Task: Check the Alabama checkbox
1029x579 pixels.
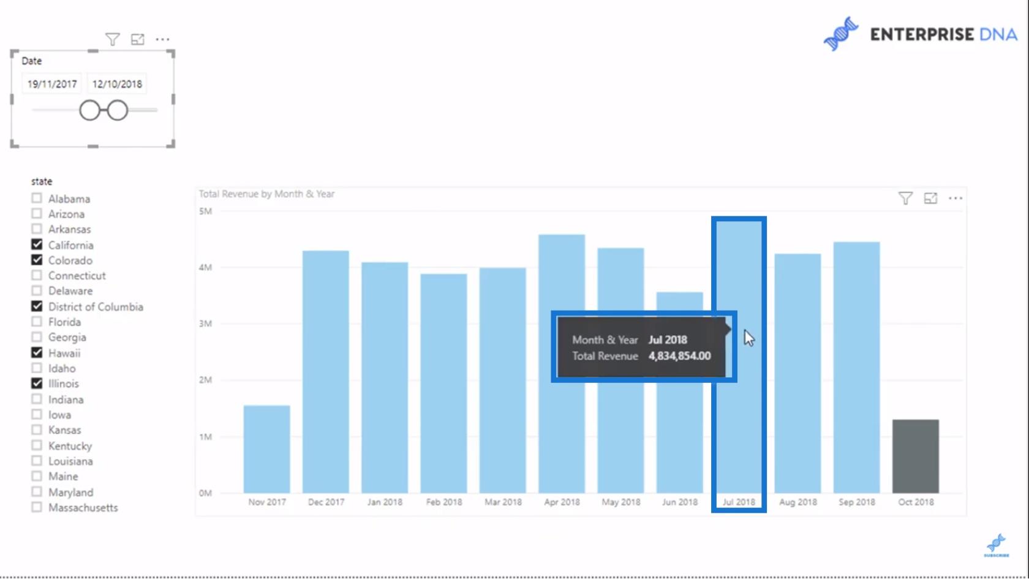Action: click(37, 199)
